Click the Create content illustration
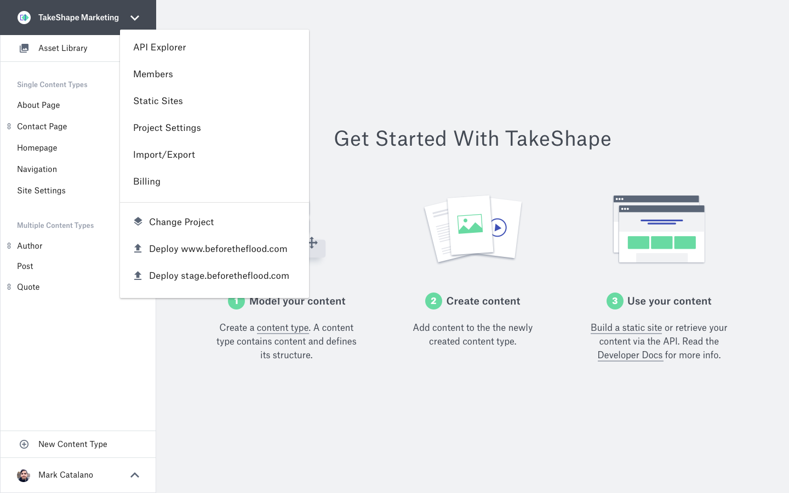This screenshot has height=493, width=789. coord(473,228)
